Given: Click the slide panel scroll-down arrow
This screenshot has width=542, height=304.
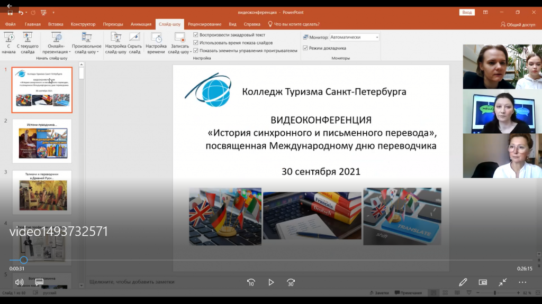Looking at the screenshot, I should coord(81,285).
